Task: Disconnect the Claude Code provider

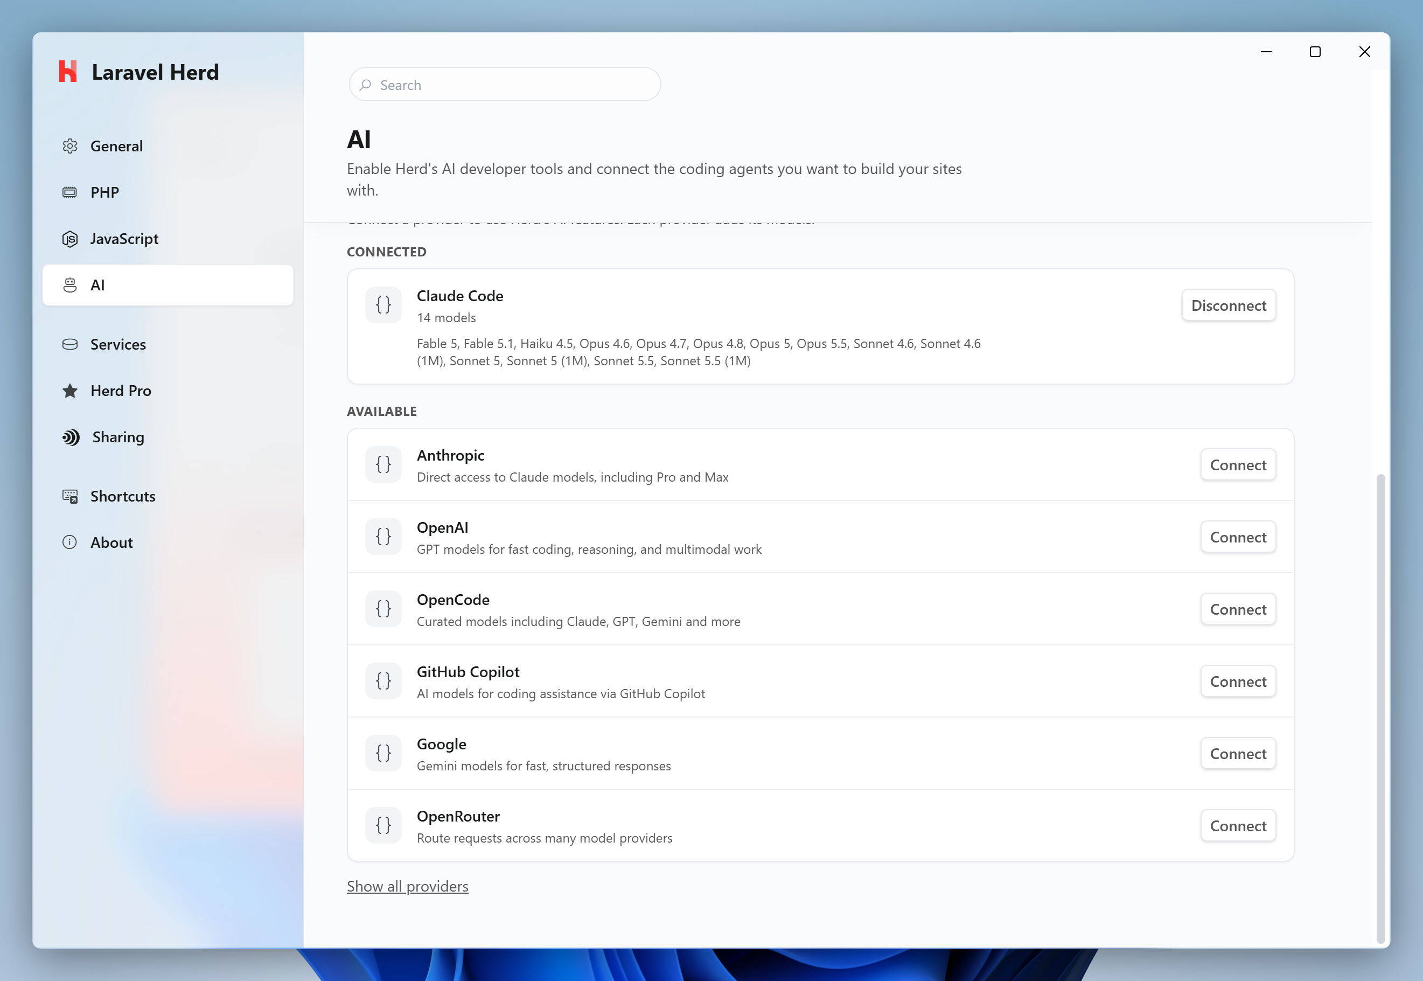Action: (x=1229, y=305)
